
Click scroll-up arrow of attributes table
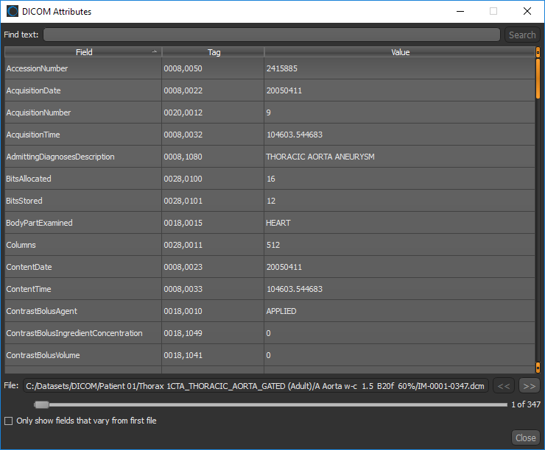[x=538, y=52]
